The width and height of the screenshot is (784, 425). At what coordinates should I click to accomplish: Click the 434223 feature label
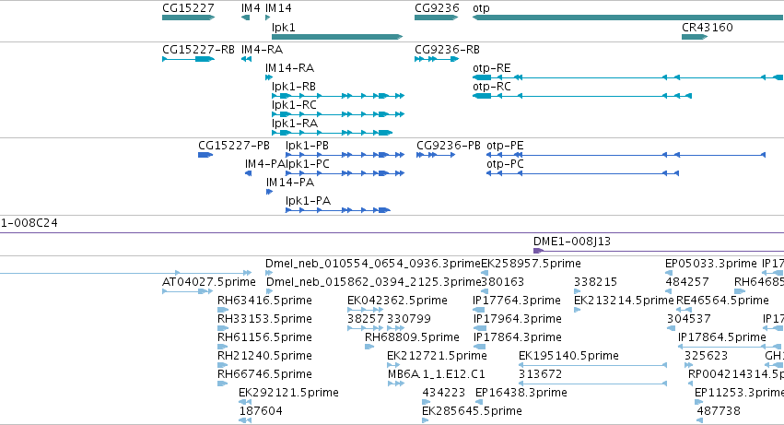[x=443, y=393]
